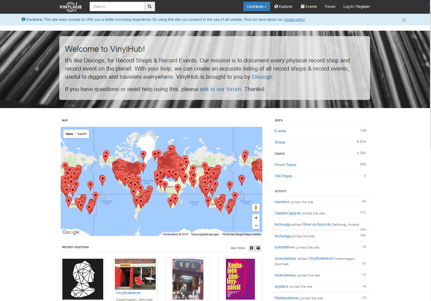Open the cookie policy link

click(294, 19)
